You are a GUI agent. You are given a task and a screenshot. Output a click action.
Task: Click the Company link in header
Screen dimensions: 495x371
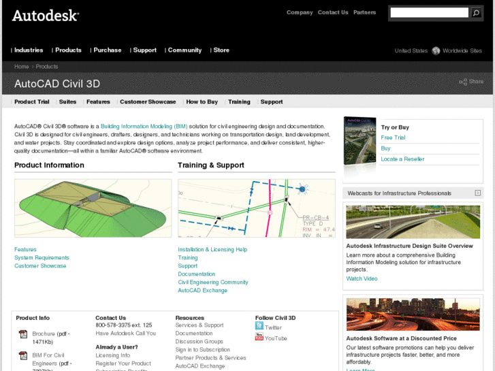pyautogui.click(x=300, y=12)
